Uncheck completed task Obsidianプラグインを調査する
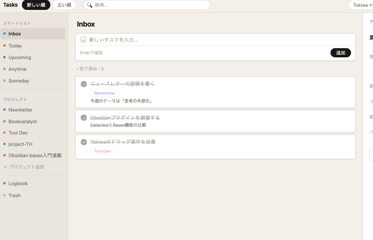This screenshot has height=240, width=373. (84, 118)
